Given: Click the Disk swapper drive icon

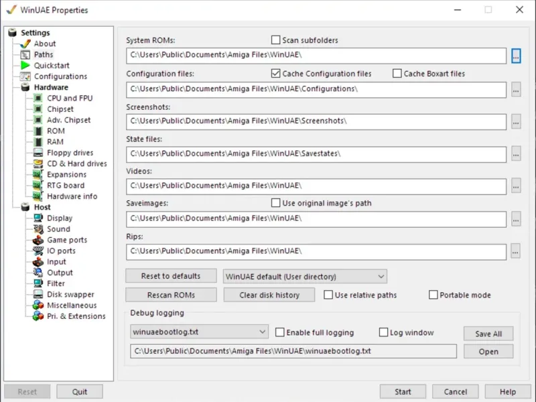Looking at the screenshot, I should coord(38,294).
